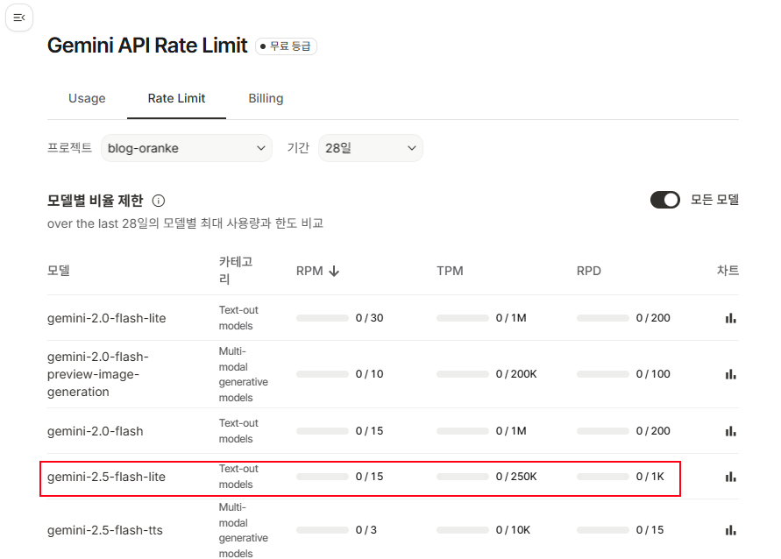Toggle the 모든 모델 switch
Screen dimensions: 781x559
tap(665, 200)
